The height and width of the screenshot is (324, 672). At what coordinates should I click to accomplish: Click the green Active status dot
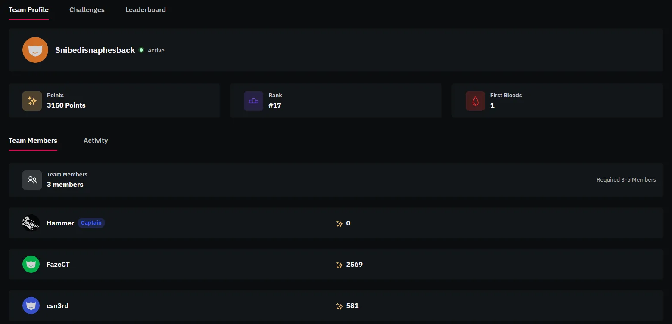(141, 50)
